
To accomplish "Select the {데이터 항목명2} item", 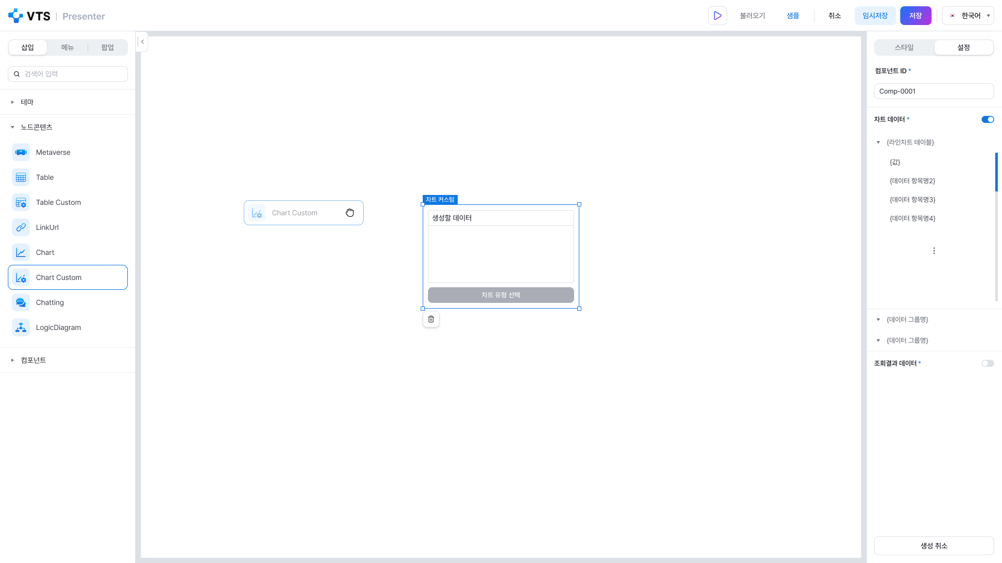I will pos(912,181).
